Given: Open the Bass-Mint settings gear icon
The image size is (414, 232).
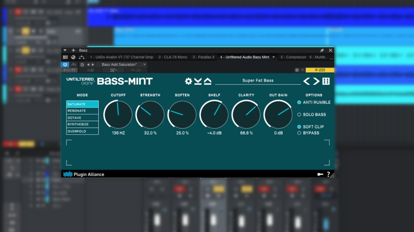Looking at the screenshot, I should pos(189,81).
